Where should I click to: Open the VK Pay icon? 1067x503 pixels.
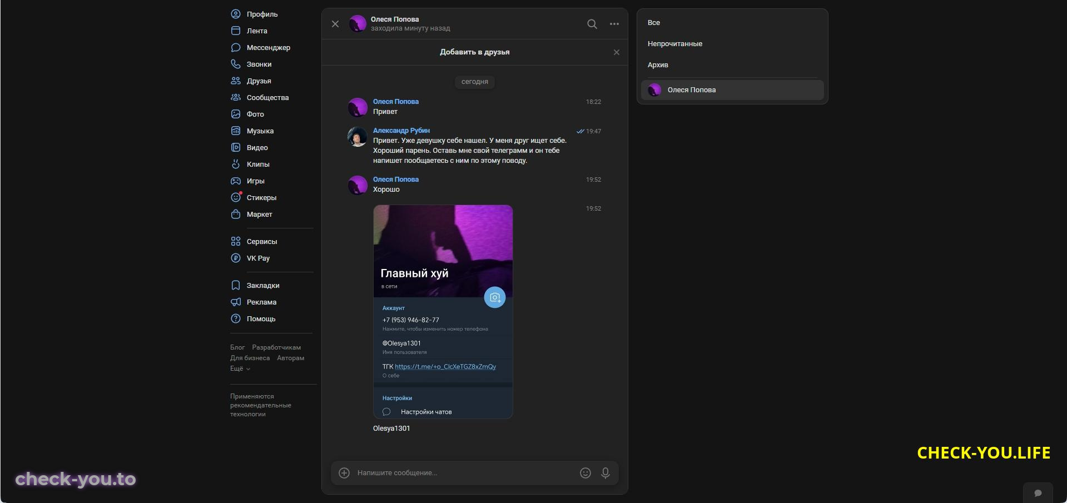(x=236, y=258)
